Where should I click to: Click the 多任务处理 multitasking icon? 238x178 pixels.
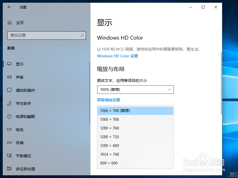pyautogui.click(x=9, y=169)
